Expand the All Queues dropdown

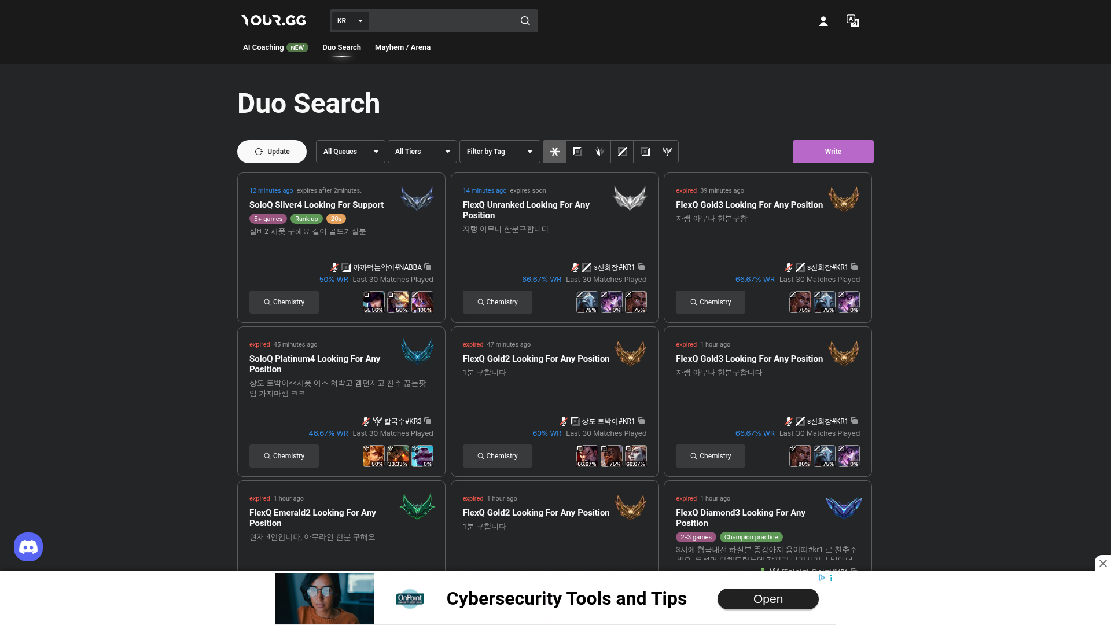point(351,152)
